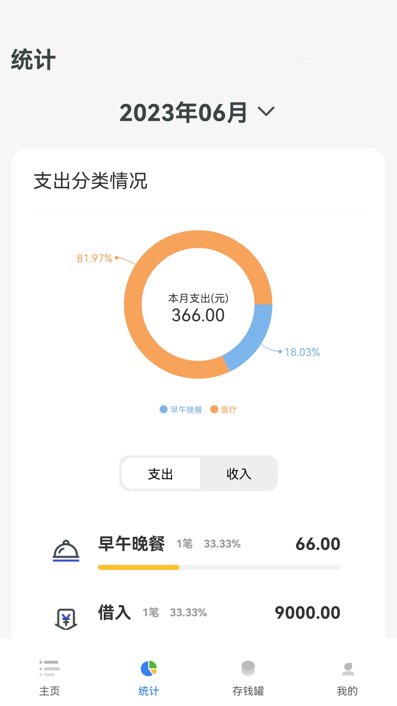
Task: Open month picker via chevron arrow
Action: pos(265,111)
